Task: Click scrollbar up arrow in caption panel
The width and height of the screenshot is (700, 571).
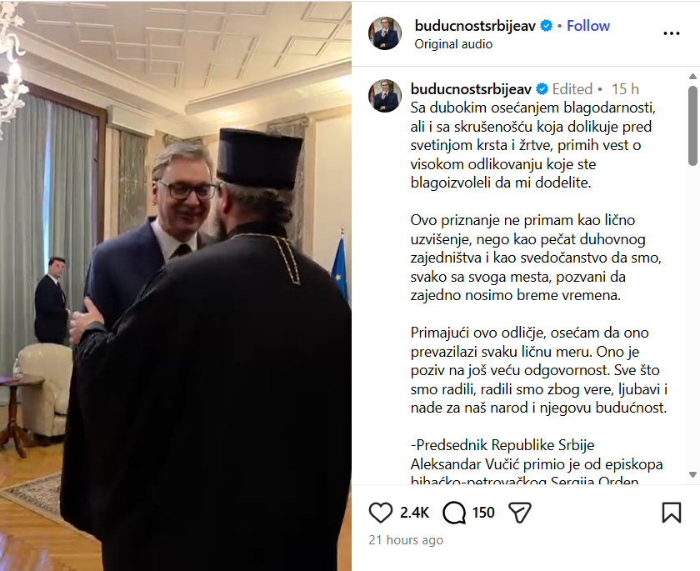Action: [x=692, y=77]
